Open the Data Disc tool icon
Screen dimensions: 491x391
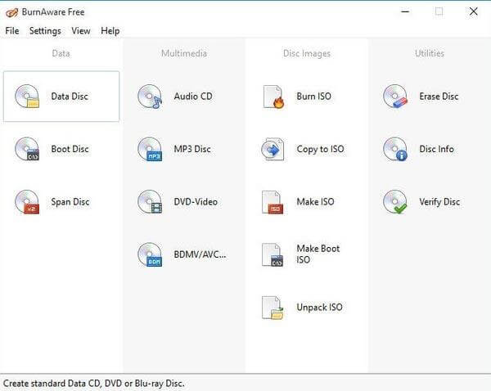27,97
